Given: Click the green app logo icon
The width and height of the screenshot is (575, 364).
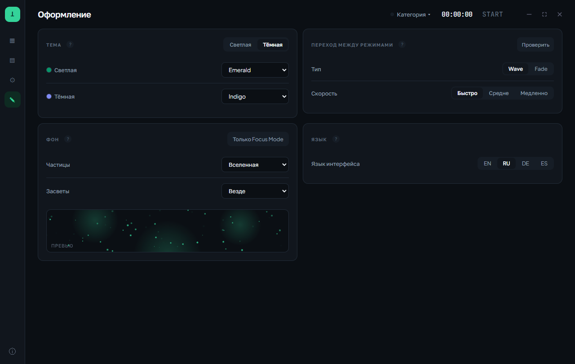Looking at the screenshot, I should pos(13,14).
